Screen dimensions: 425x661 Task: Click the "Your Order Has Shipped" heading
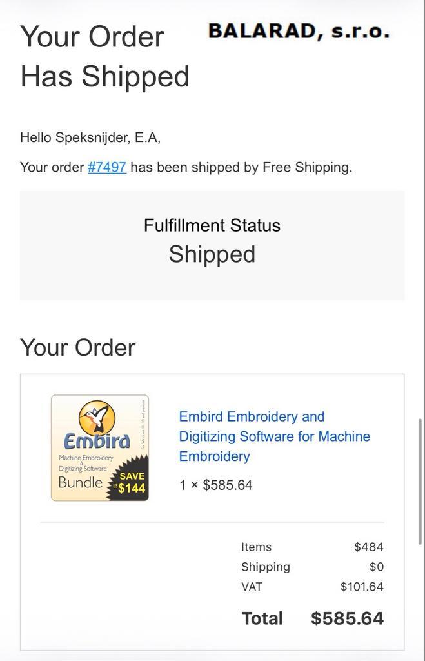coord(104,56)
